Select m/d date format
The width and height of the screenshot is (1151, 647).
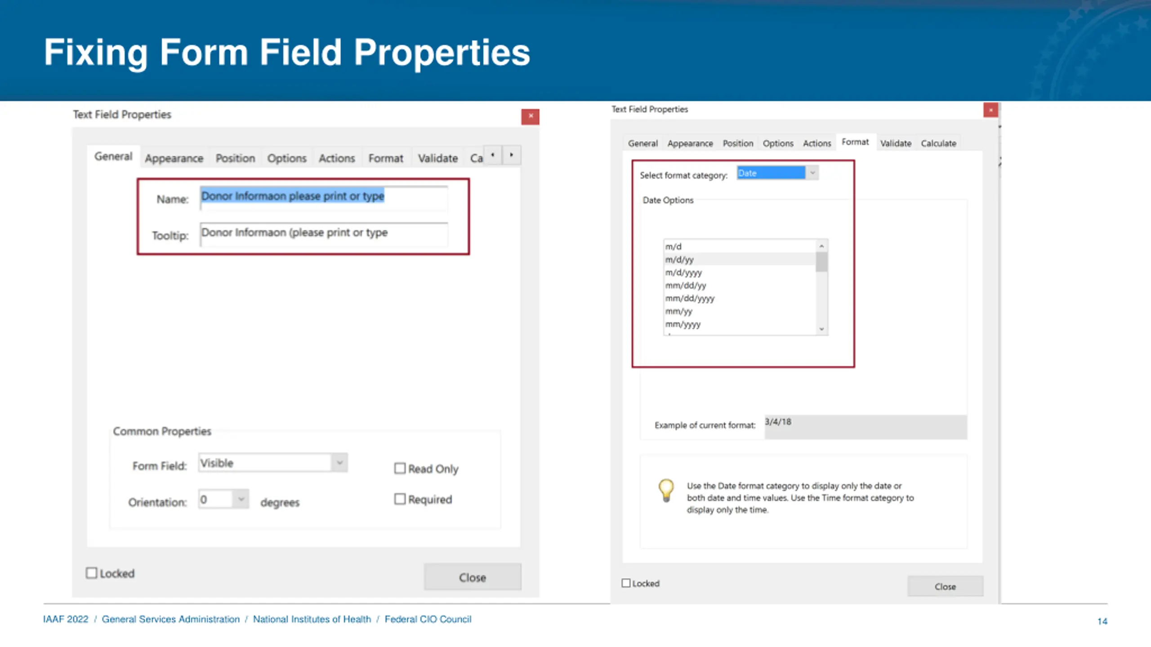[x=740, y=246]
